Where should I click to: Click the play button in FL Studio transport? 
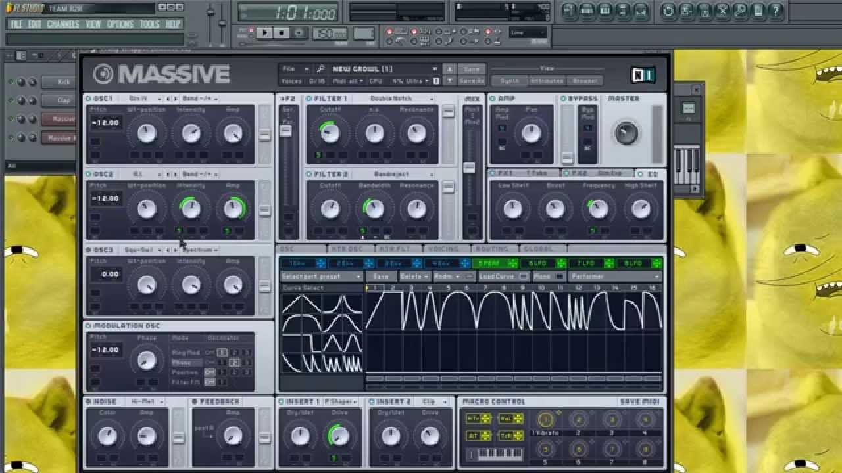coord(264,33)
